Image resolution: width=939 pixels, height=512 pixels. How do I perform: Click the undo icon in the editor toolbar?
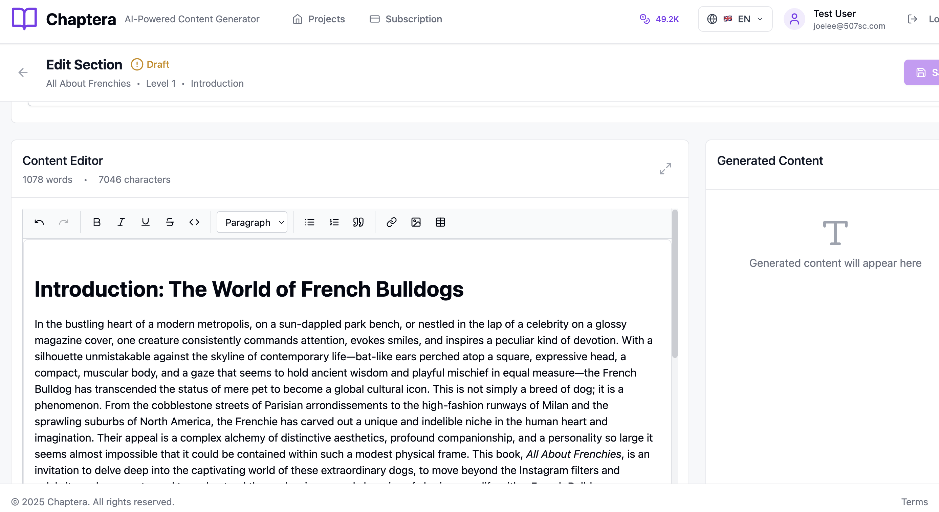[39, 222]
